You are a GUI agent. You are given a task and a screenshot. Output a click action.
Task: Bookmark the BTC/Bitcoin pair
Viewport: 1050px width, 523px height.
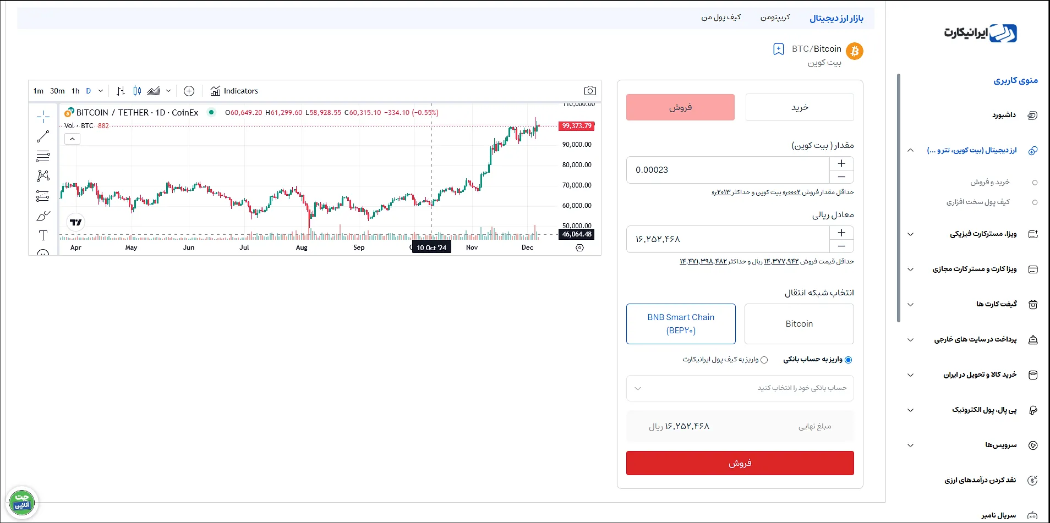click(778, 49)
